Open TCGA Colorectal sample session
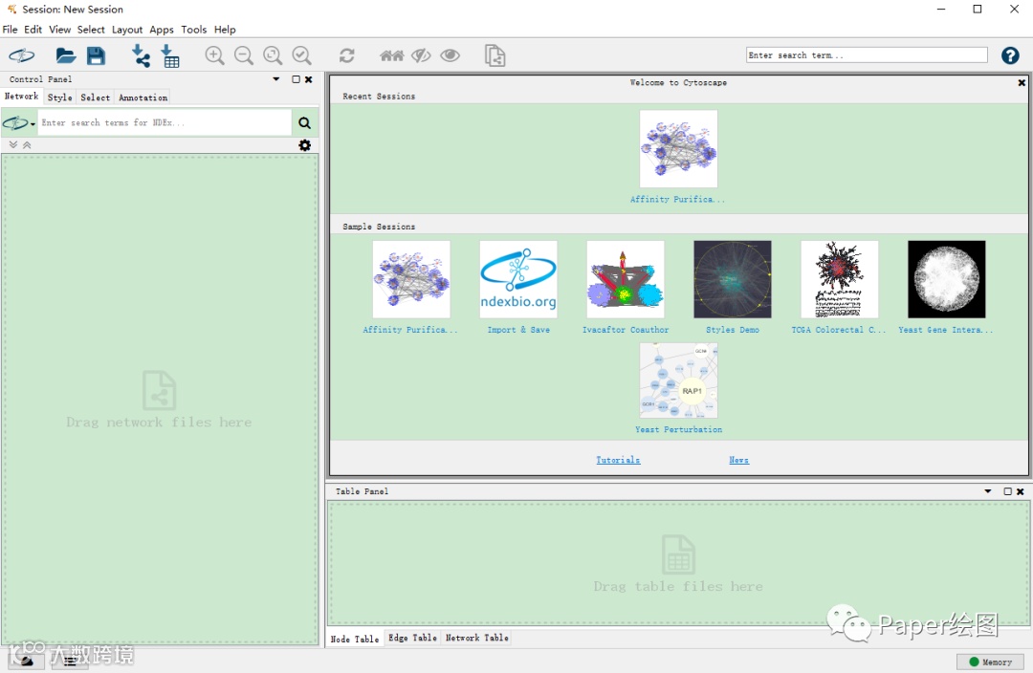The image size is (1033, 673). pos(840,279)
